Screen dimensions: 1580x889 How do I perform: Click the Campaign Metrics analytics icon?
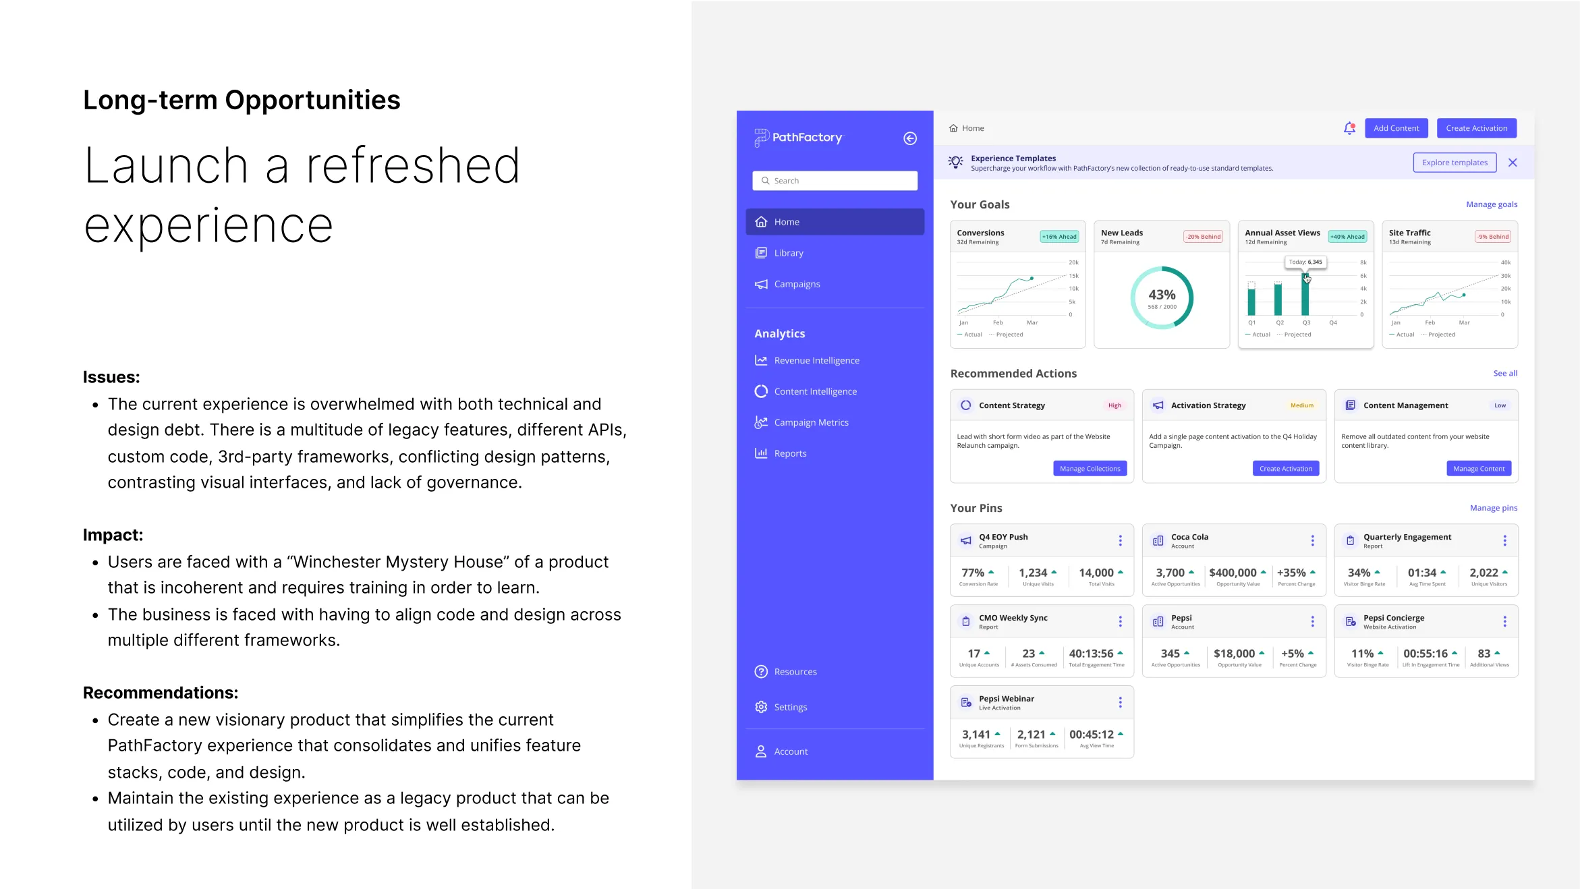click(761, 422)
